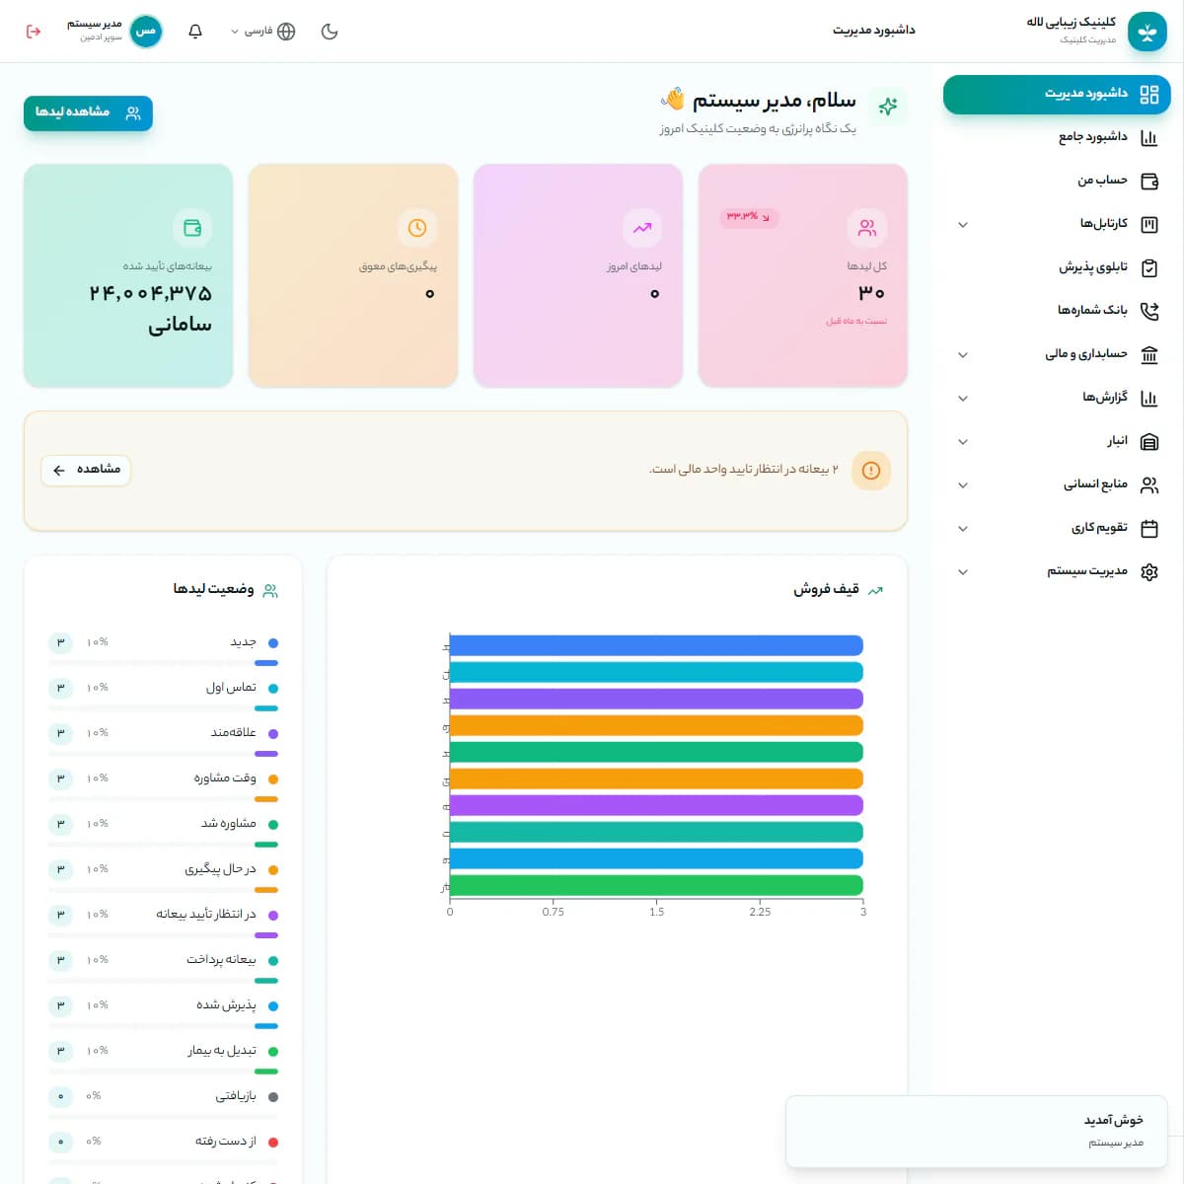Click the warning icon in the alert banner

(x=871, y=471)
